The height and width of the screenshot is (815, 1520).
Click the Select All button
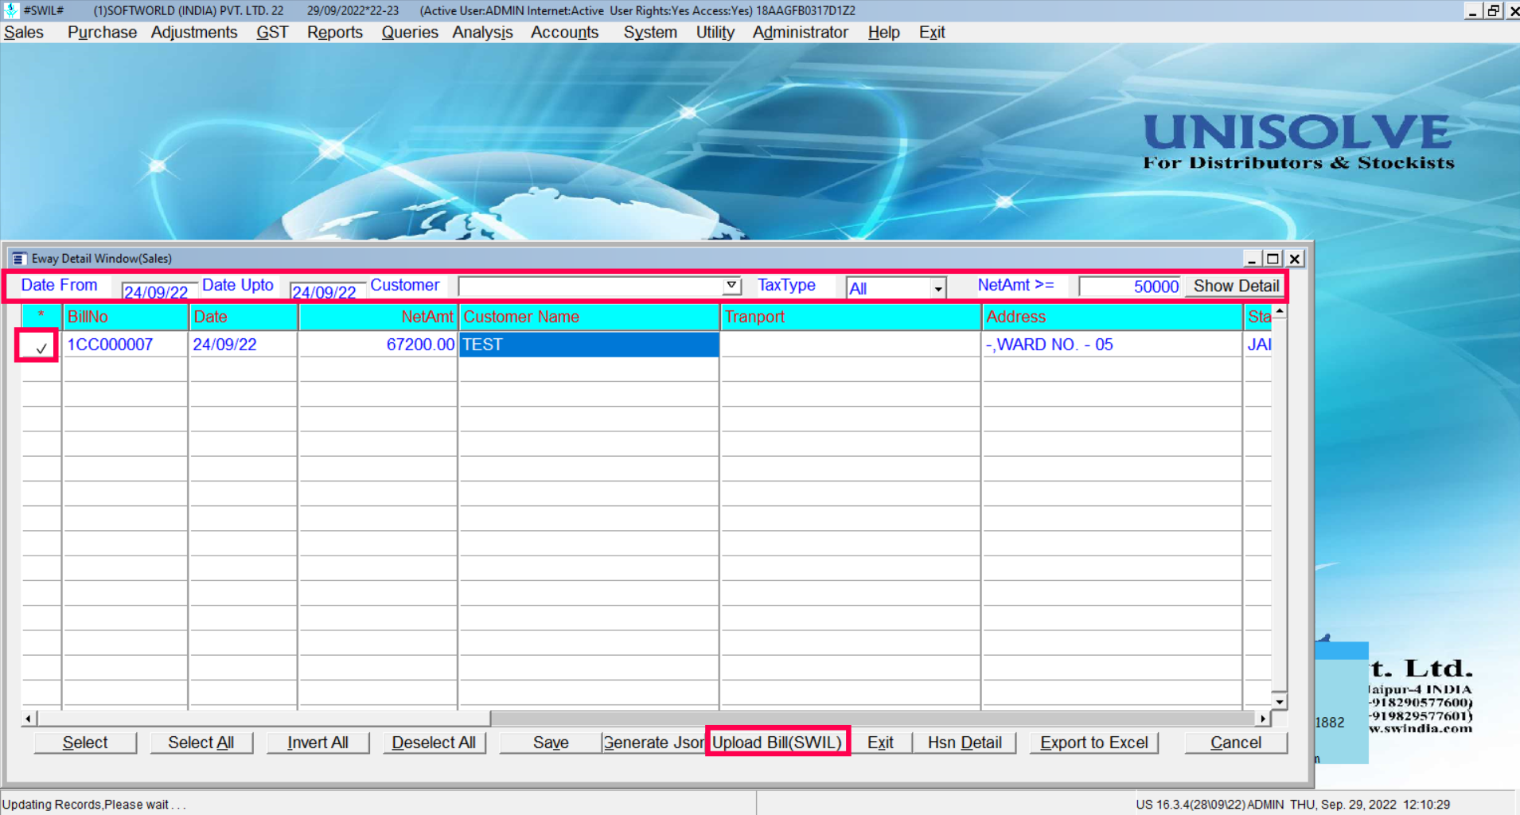click(x=201, y=743)
